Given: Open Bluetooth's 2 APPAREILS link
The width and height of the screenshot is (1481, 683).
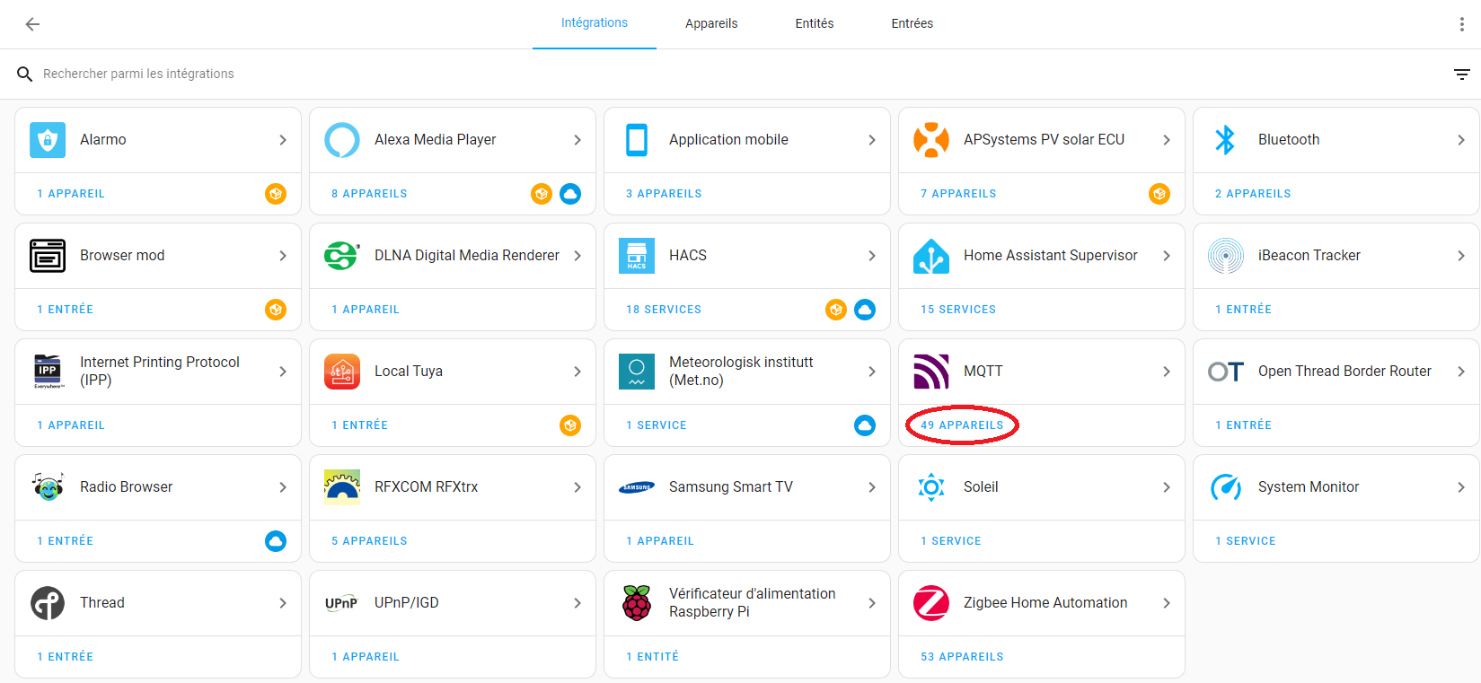Looking at the screenshot, I should pyautogui.click(x=1253, y=194).
